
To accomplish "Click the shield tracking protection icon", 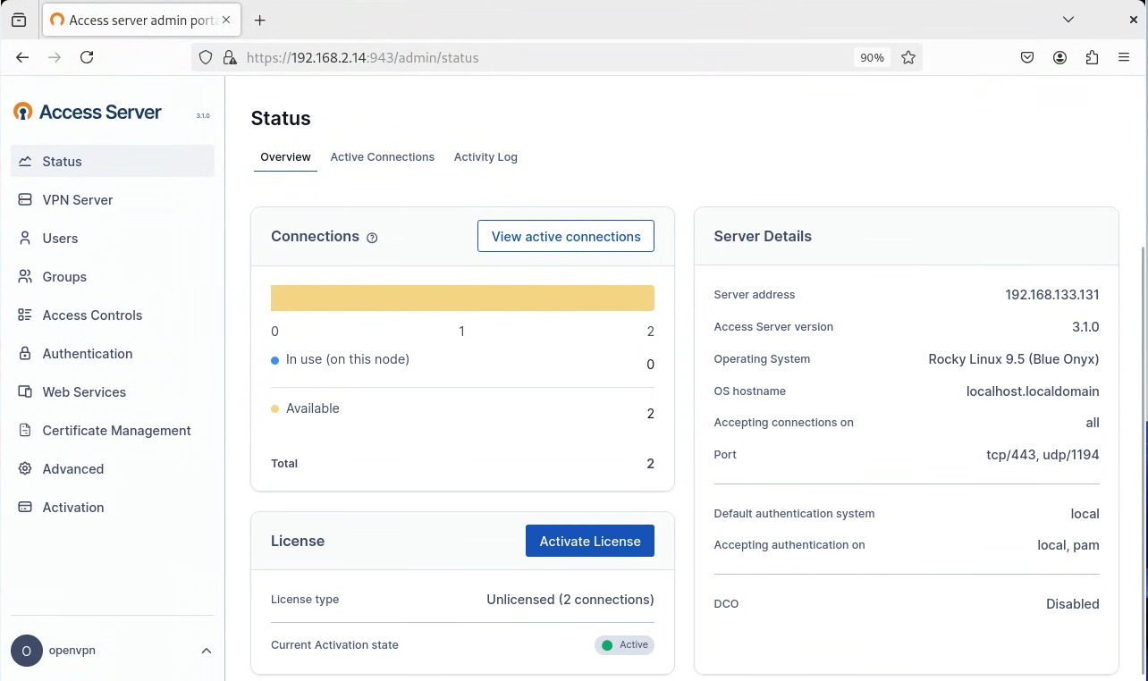I will tap(206, 57).
